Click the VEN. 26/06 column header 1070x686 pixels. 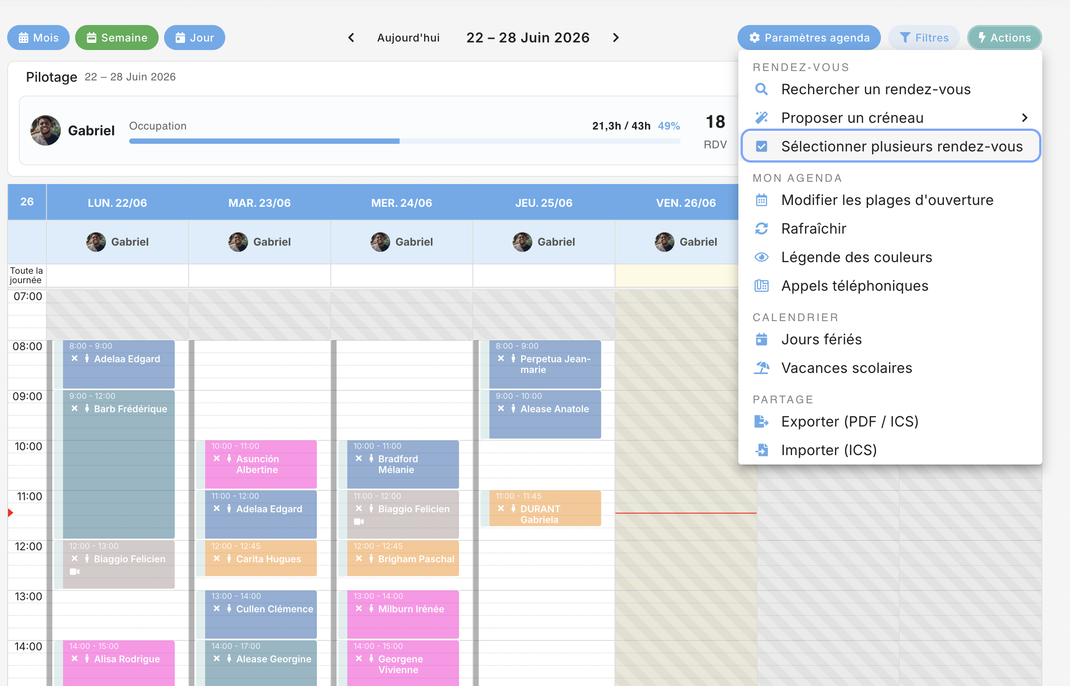click(686, 202)
